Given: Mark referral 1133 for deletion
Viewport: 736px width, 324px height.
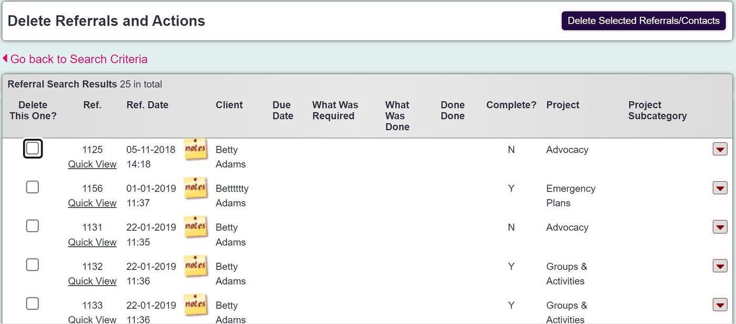Looking at the screenshot, I should (32, 303).
